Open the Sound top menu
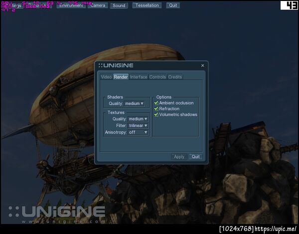This screenshot has height=234, width=299. 119,5
